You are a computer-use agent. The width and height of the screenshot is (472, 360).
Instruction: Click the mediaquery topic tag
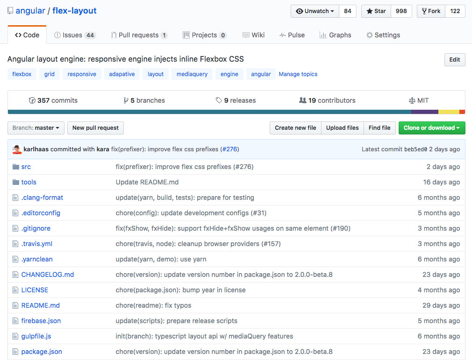pyautogui.click(x=192, y=74)
